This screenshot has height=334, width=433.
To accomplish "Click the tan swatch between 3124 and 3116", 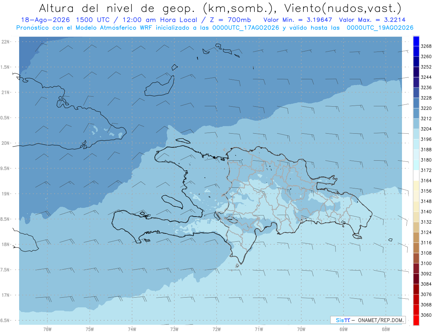I will [x=416, y=237].
